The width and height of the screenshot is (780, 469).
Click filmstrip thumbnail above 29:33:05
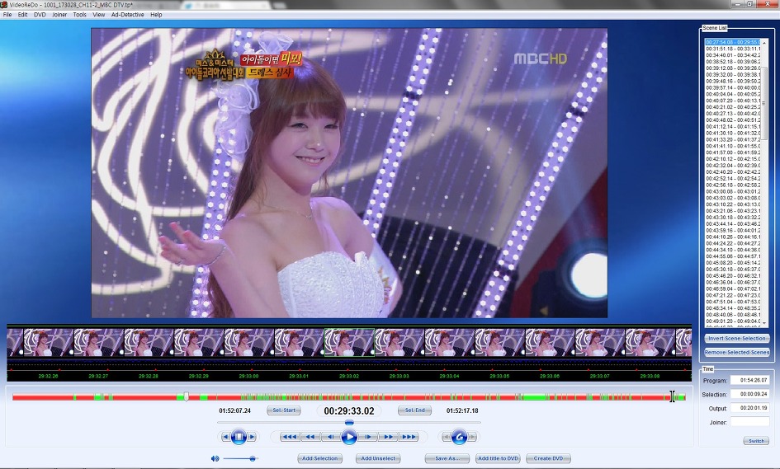pos(499,342)
